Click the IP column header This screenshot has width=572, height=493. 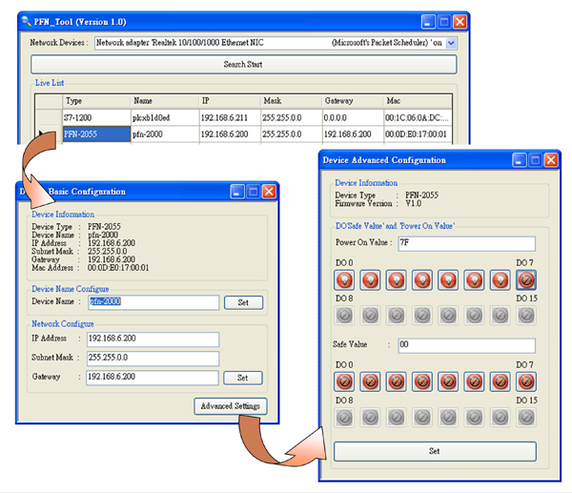tap(230, 101)
